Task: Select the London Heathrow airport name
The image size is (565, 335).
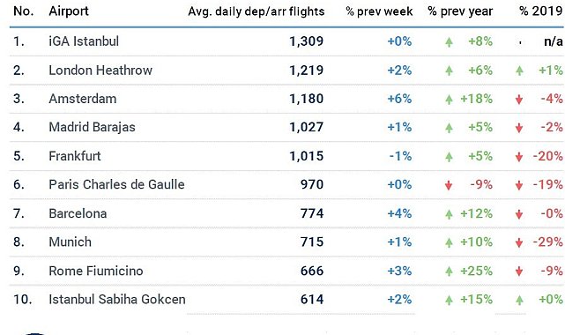Action: pyautogui.click(x=100, y=71)
